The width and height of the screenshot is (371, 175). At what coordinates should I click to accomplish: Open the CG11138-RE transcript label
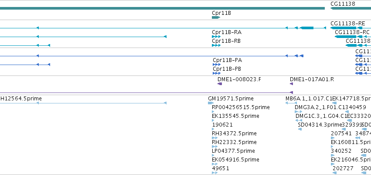point(347,23)
